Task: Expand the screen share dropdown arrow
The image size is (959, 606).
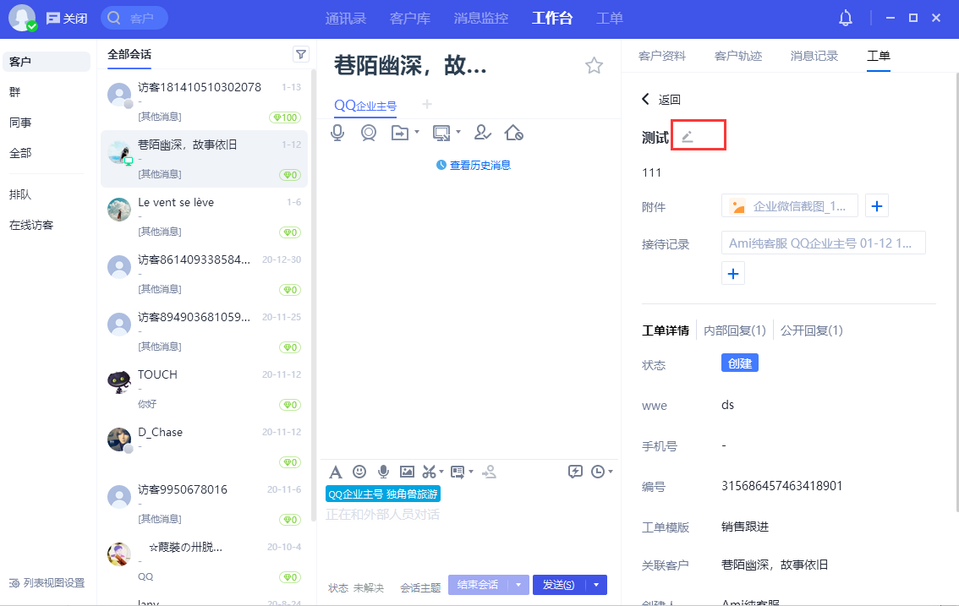Action: (x=458, y=132)
